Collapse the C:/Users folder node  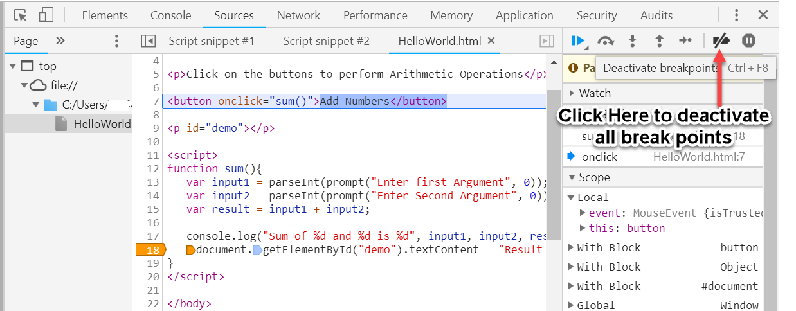(x=36, y=105)
